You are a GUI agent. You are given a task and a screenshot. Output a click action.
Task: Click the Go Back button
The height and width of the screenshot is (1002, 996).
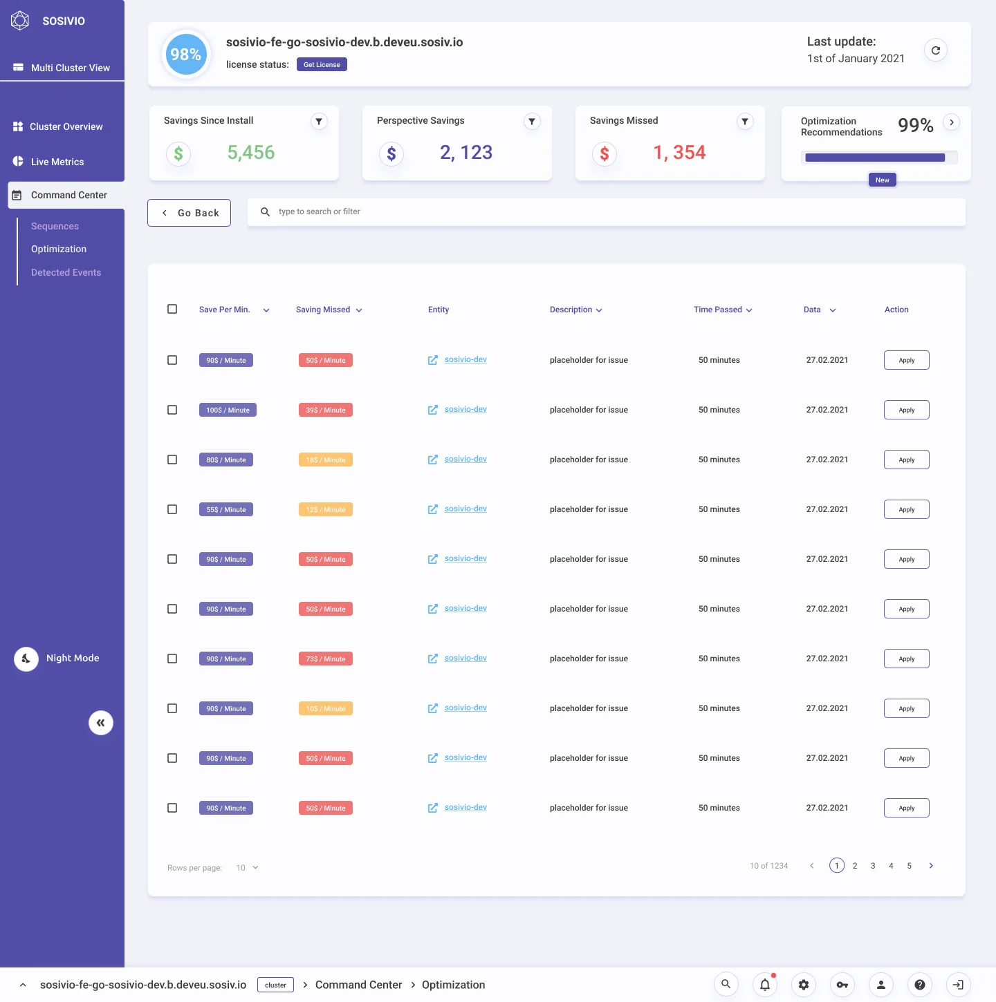(189, 213)
